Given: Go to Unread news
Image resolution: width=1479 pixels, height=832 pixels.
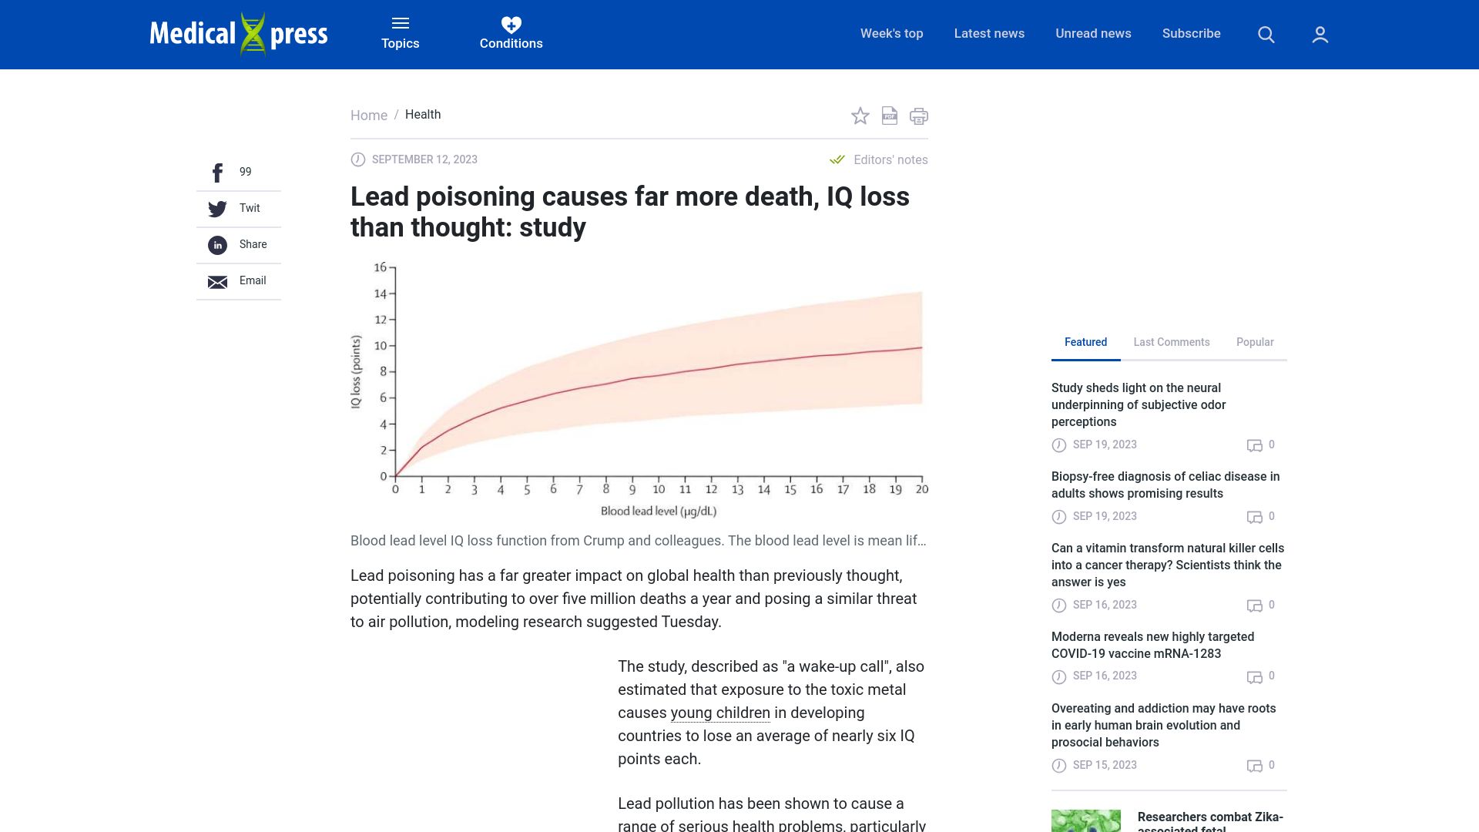Looking at the screenshot, I should (1093, 34).
